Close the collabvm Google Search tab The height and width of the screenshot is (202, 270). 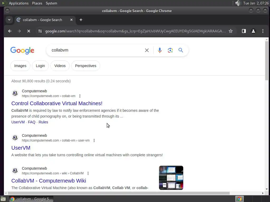click(x=71, y=20)
